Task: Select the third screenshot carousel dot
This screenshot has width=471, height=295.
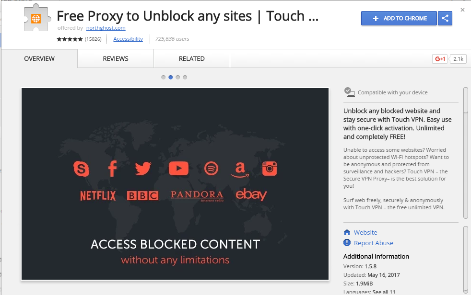Action: [178, 78]
